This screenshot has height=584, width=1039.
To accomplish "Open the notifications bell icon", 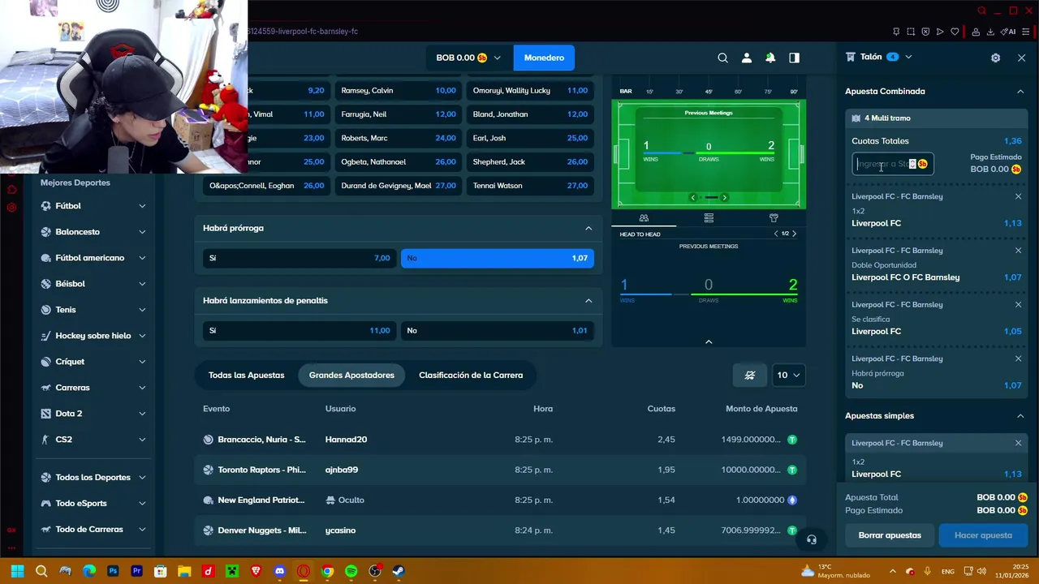I will [770, 58].
